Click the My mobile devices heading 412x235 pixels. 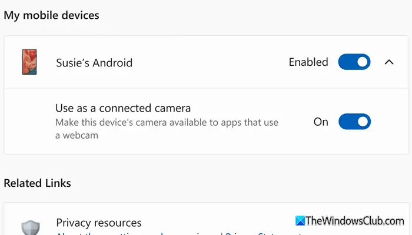coord(51,15)
